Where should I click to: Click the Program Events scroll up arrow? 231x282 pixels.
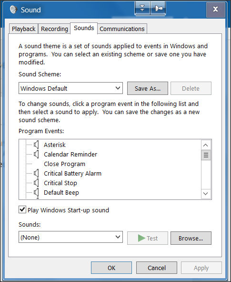point(206,145)
